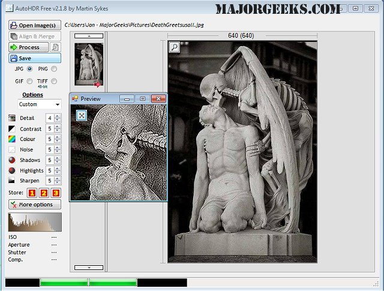Save the processed image
The height and width of the screenshot is (291, 384).
[x=35, y=58]
